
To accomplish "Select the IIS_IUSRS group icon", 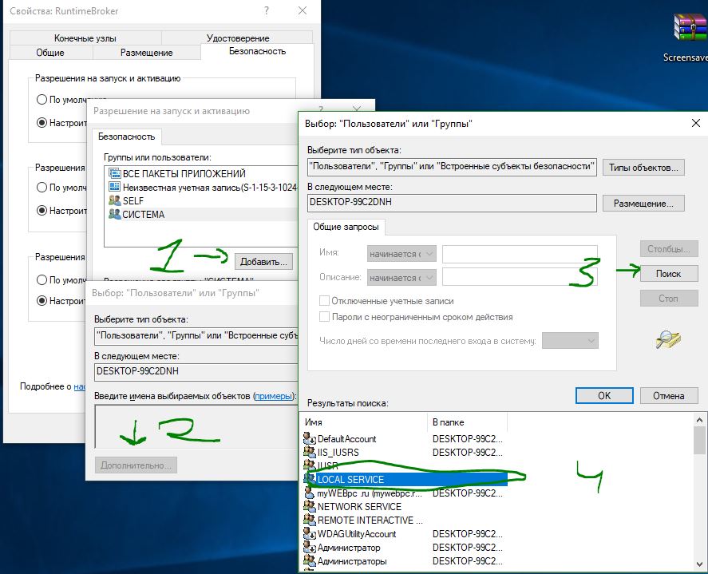I will pos(309,452).
